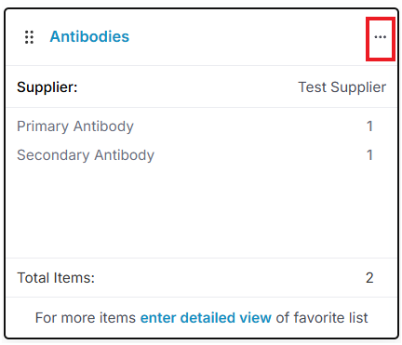The width and height of the screenshot is (402, 345).
Task: Click the word Secondary in the item list
Action: pos(53,155)
